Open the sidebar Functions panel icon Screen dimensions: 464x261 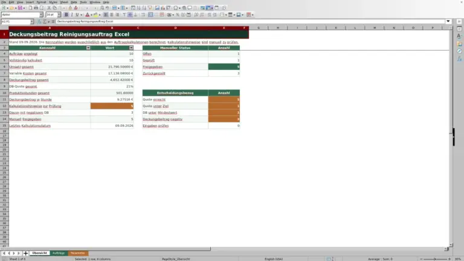(459, 59)
